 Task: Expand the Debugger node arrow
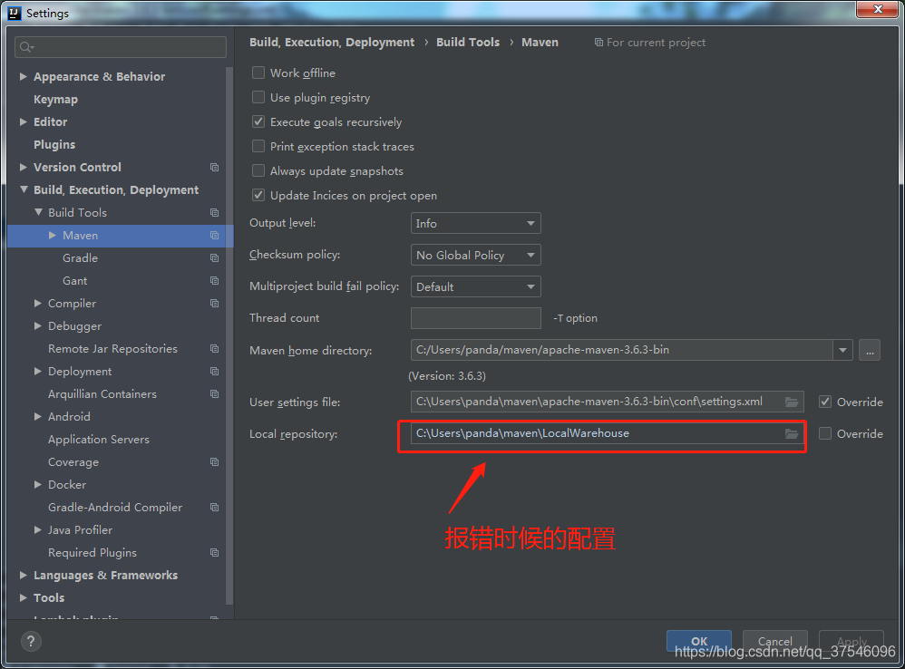tap(38, 325)
